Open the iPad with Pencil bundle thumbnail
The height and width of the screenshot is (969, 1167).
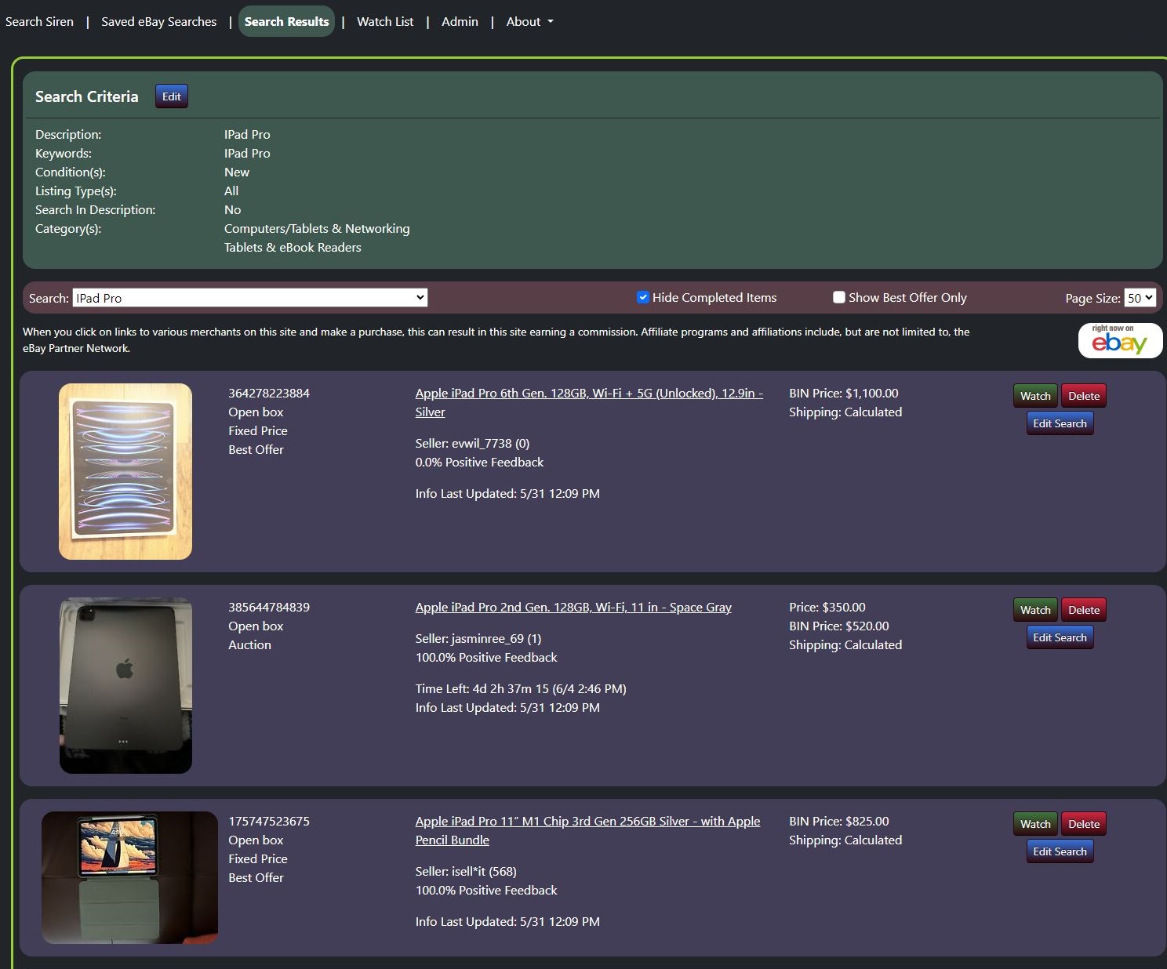[x=129, y=877]
